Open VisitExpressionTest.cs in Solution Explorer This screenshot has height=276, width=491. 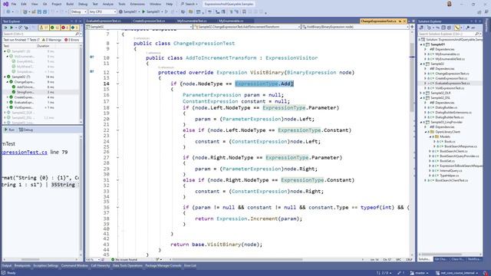coord(450,88)
